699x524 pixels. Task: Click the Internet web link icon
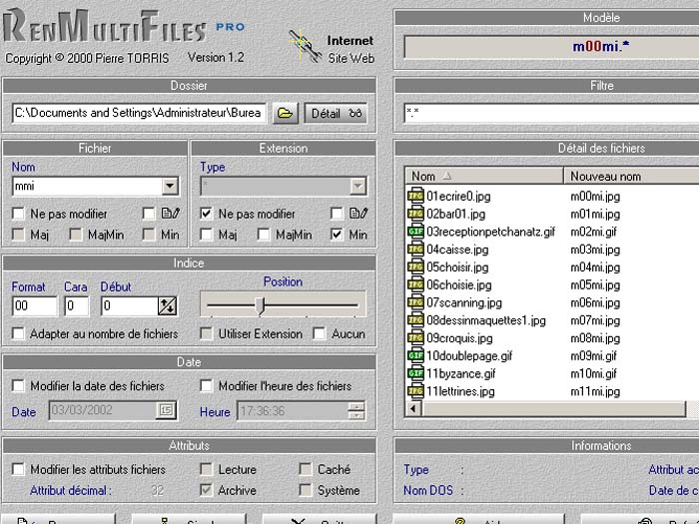305,46
